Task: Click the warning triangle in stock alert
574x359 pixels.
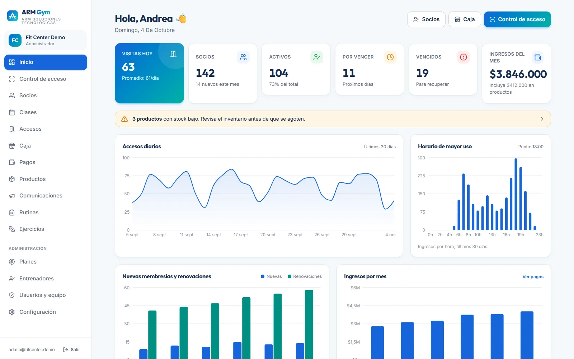Action: [124, 119]
